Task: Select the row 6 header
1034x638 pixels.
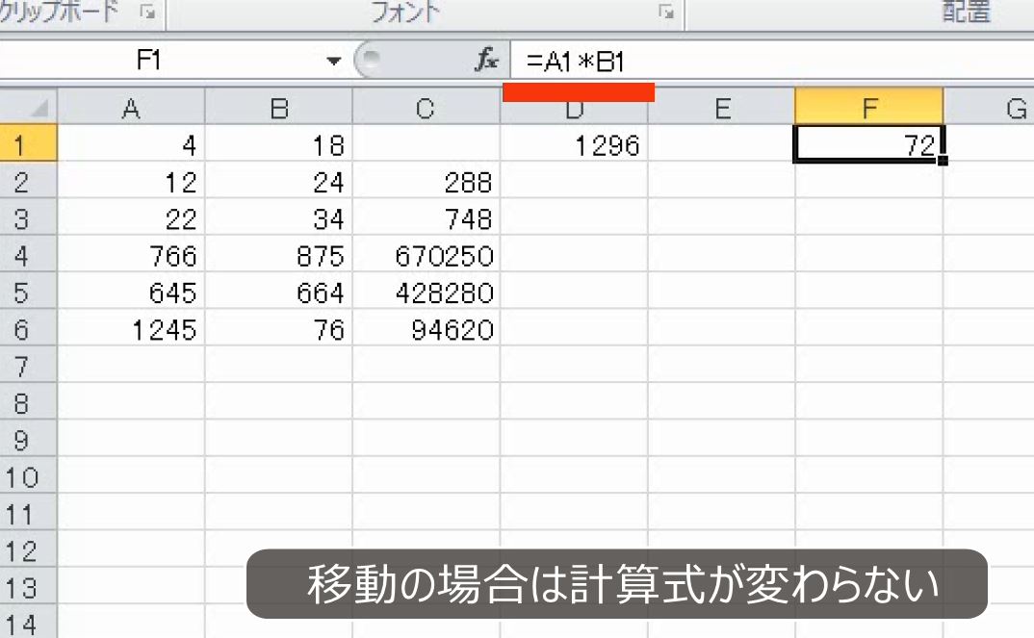Action: click(30, 329)
